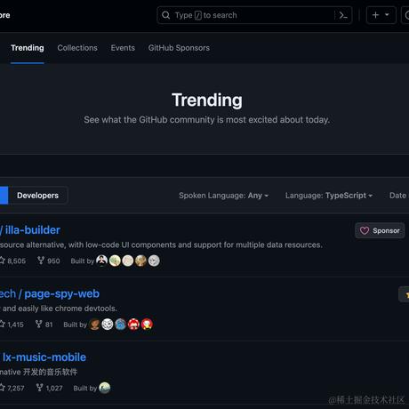Click the search magnifier icon

tap(166, 15)
